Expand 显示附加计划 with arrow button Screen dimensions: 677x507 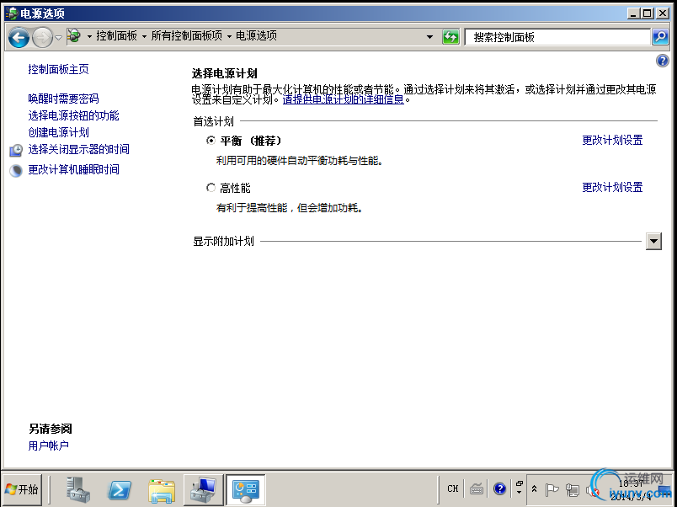pos(653,242)
